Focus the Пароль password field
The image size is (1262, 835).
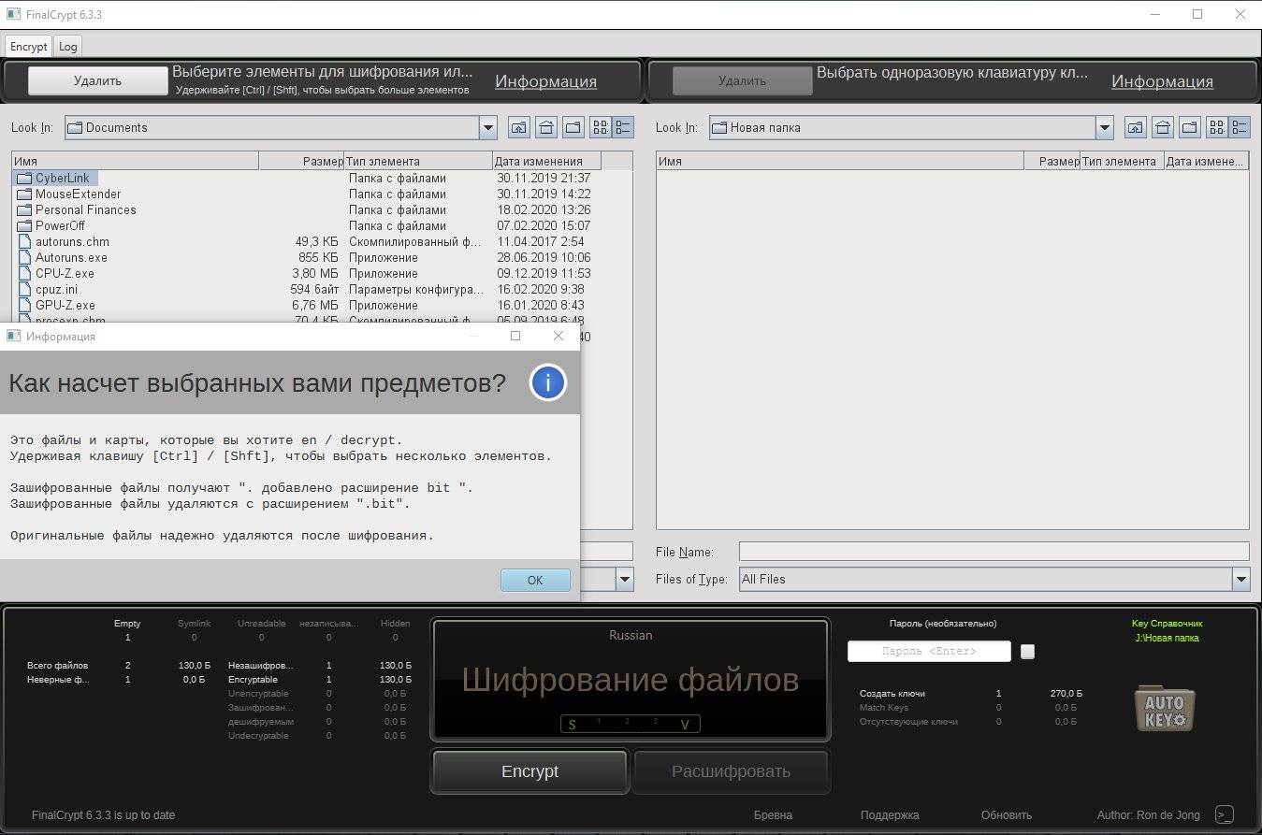[929, 651]
